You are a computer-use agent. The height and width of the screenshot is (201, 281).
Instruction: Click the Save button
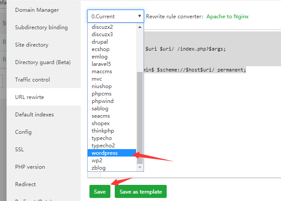[100, 192]
